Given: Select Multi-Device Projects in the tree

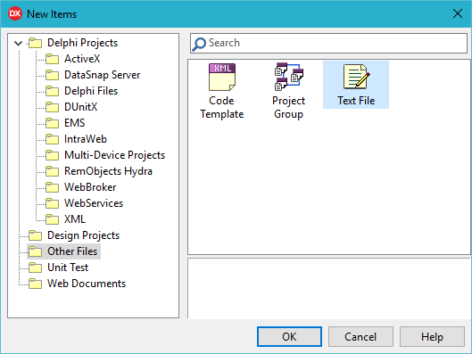Looking at the screenshot, I should coord(114,155).
